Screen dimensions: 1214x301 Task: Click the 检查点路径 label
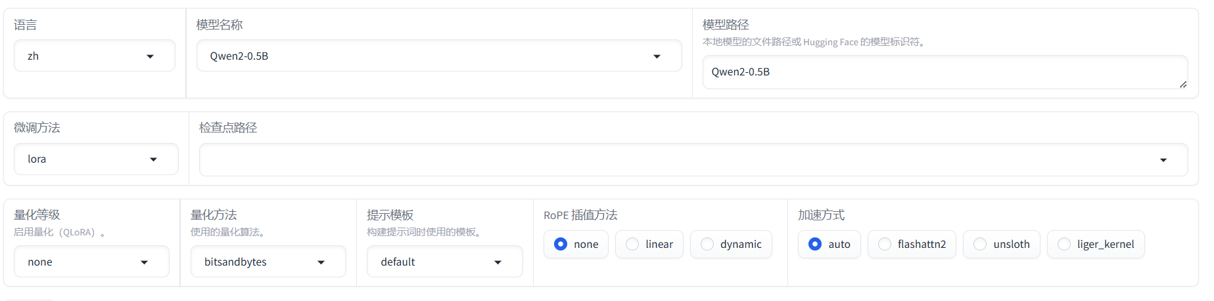[228, 128]
